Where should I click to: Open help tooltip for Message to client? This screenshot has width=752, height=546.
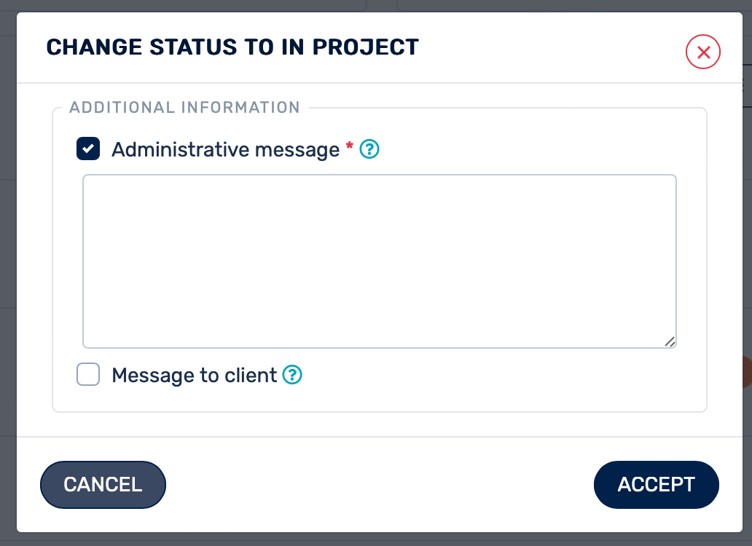(292, 376)
